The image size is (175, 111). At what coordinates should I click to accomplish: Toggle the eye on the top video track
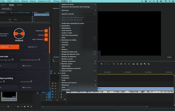coord(55,83)
